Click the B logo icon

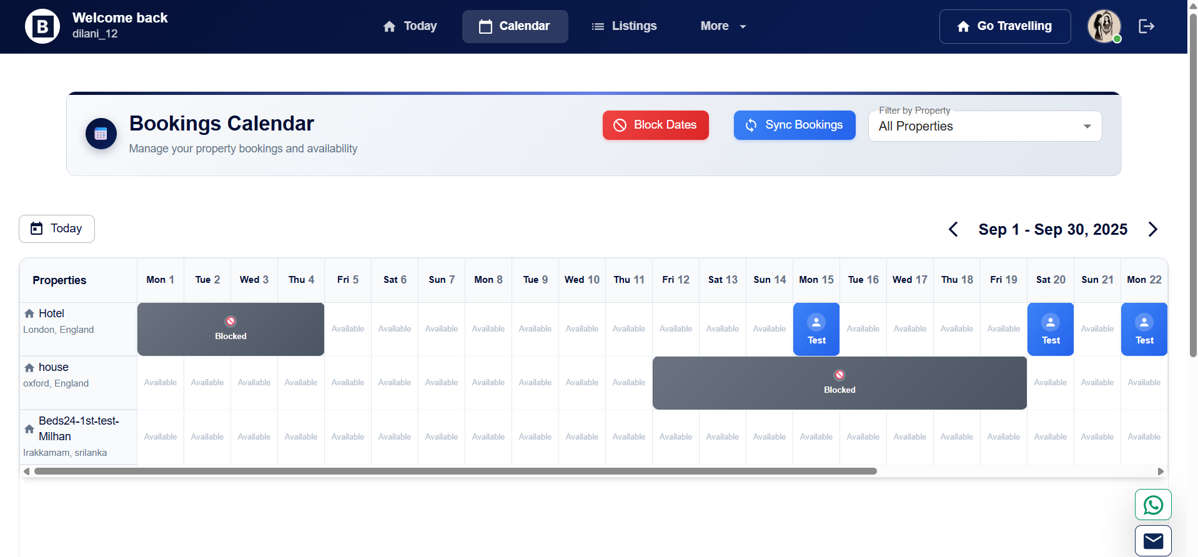tap(42, 26)
